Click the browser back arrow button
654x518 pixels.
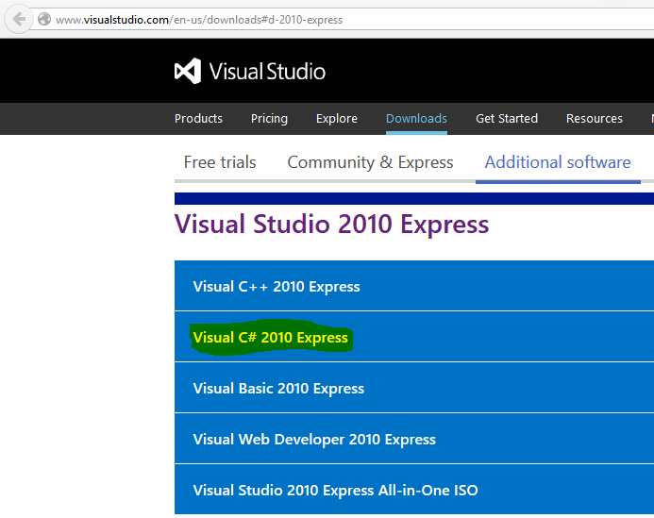pyautogui.click(x=20, y=19)
